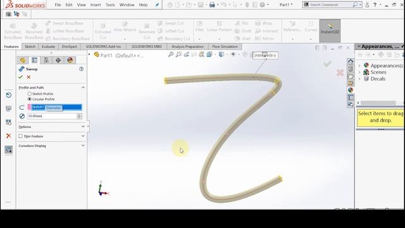Select the Sketch Profile radio button

tap(30, 94)
